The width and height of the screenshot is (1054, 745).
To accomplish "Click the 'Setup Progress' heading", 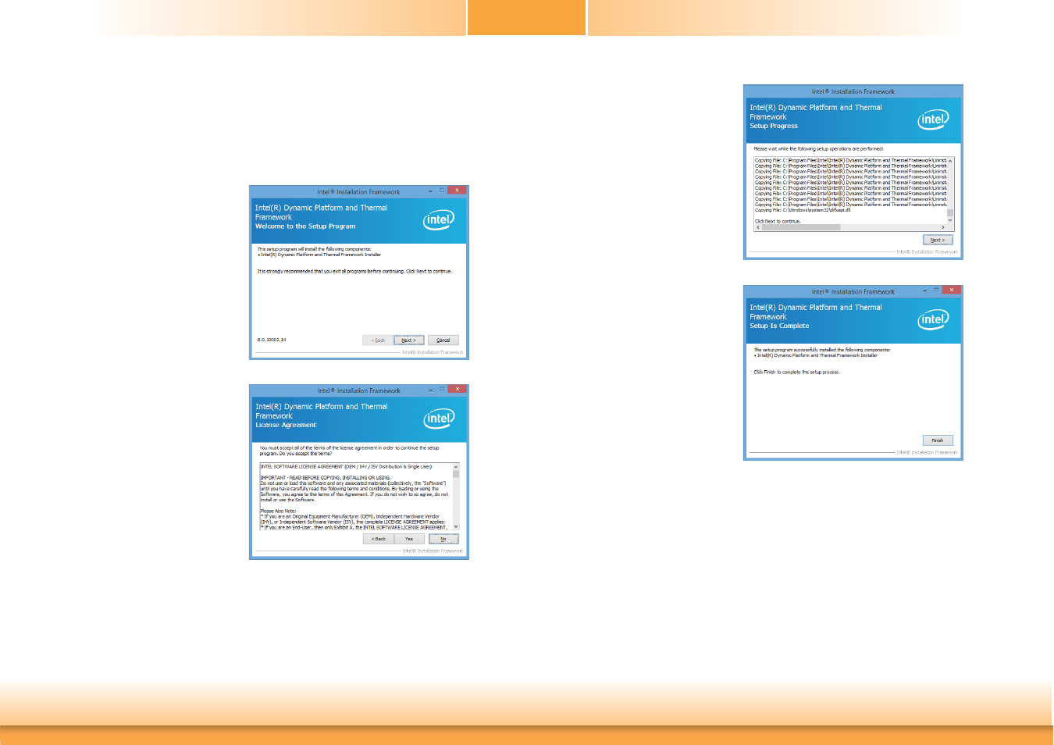I will [774, 126].
